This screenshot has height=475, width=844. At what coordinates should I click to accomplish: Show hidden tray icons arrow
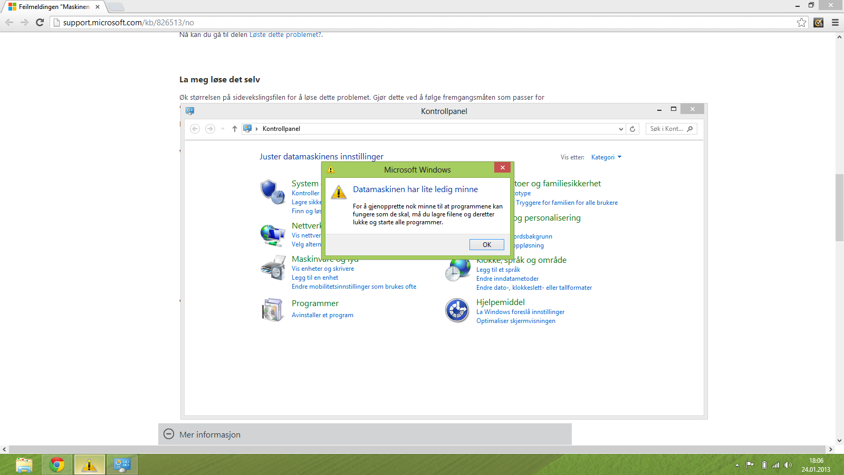[x=737, y=465]
